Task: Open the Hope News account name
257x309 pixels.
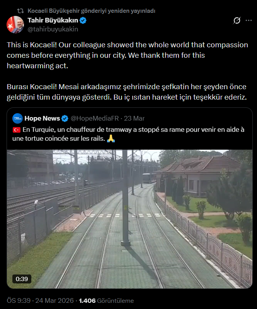Action: pyautogui.click(x=42, y=118)
